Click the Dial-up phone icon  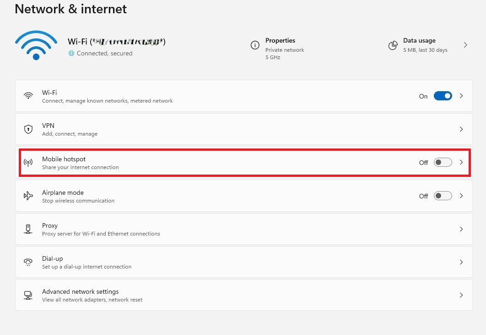[28, 262]
